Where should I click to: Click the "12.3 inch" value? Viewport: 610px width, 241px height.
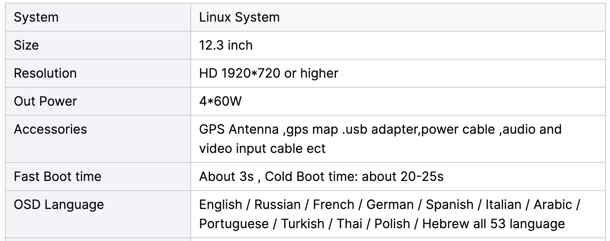coord(226,45)
